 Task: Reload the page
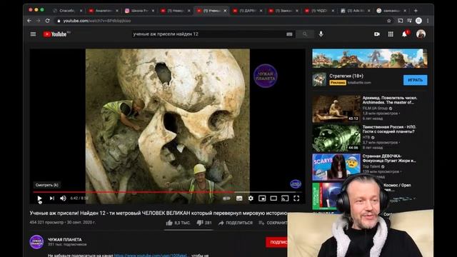[x=48, y=21]
